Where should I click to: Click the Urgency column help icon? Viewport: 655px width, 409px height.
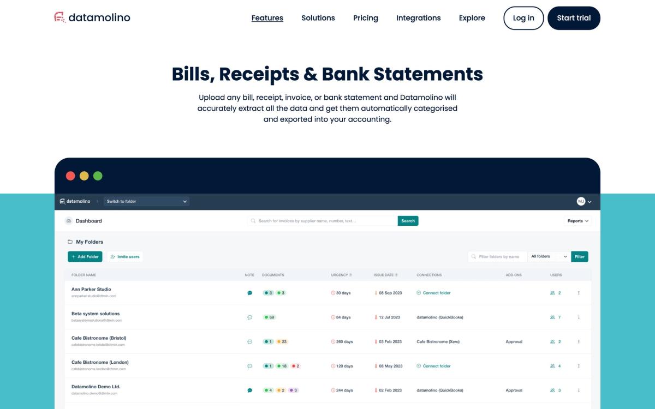point(350,275)
